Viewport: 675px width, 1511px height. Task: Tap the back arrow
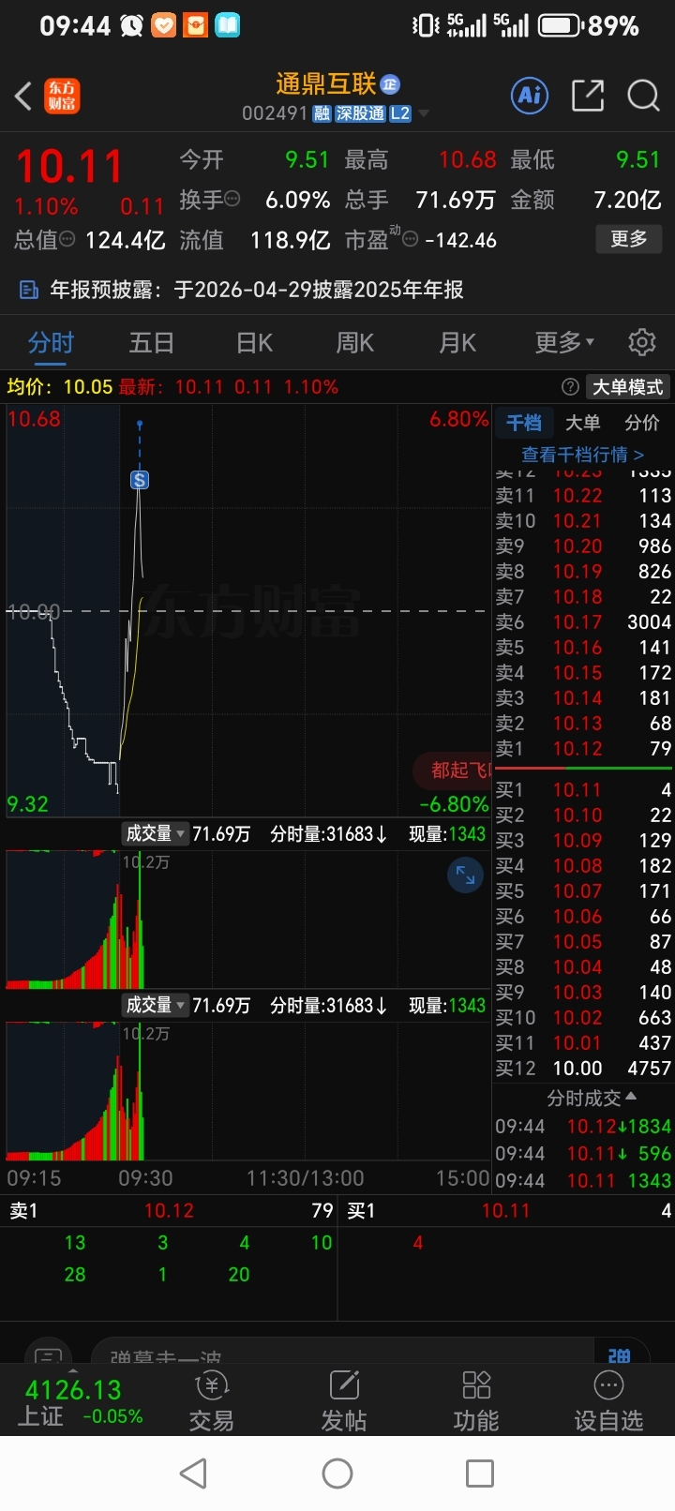coord(23,96)
